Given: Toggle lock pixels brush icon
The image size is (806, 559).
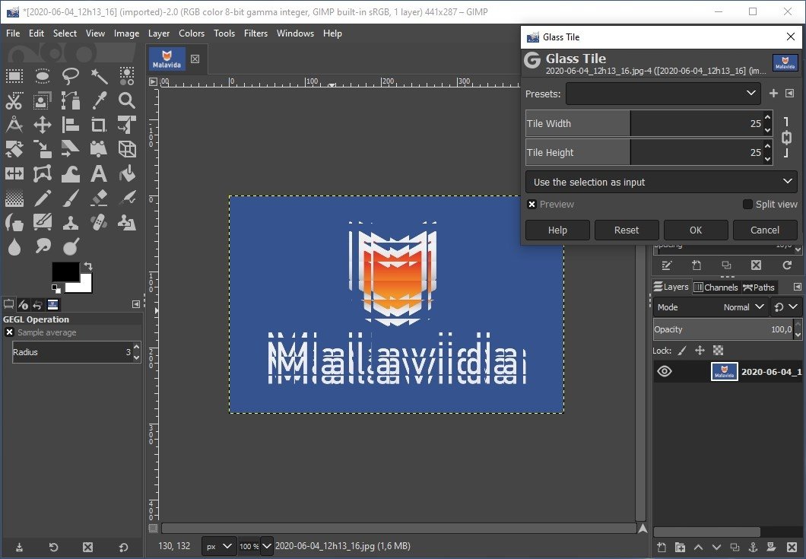Looking at the screenshot, I should pyautogui.click(x=682, y=351).
